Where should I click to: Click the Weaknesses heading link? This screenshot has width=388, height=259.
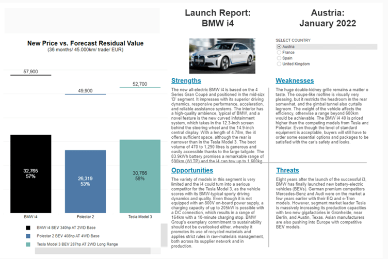[x=295, y=81]
